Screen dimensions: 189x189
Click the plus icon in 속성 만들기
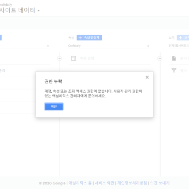80,38
